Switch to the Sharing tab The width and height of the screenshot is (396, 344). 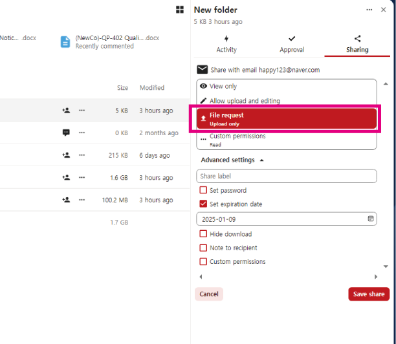357,44
